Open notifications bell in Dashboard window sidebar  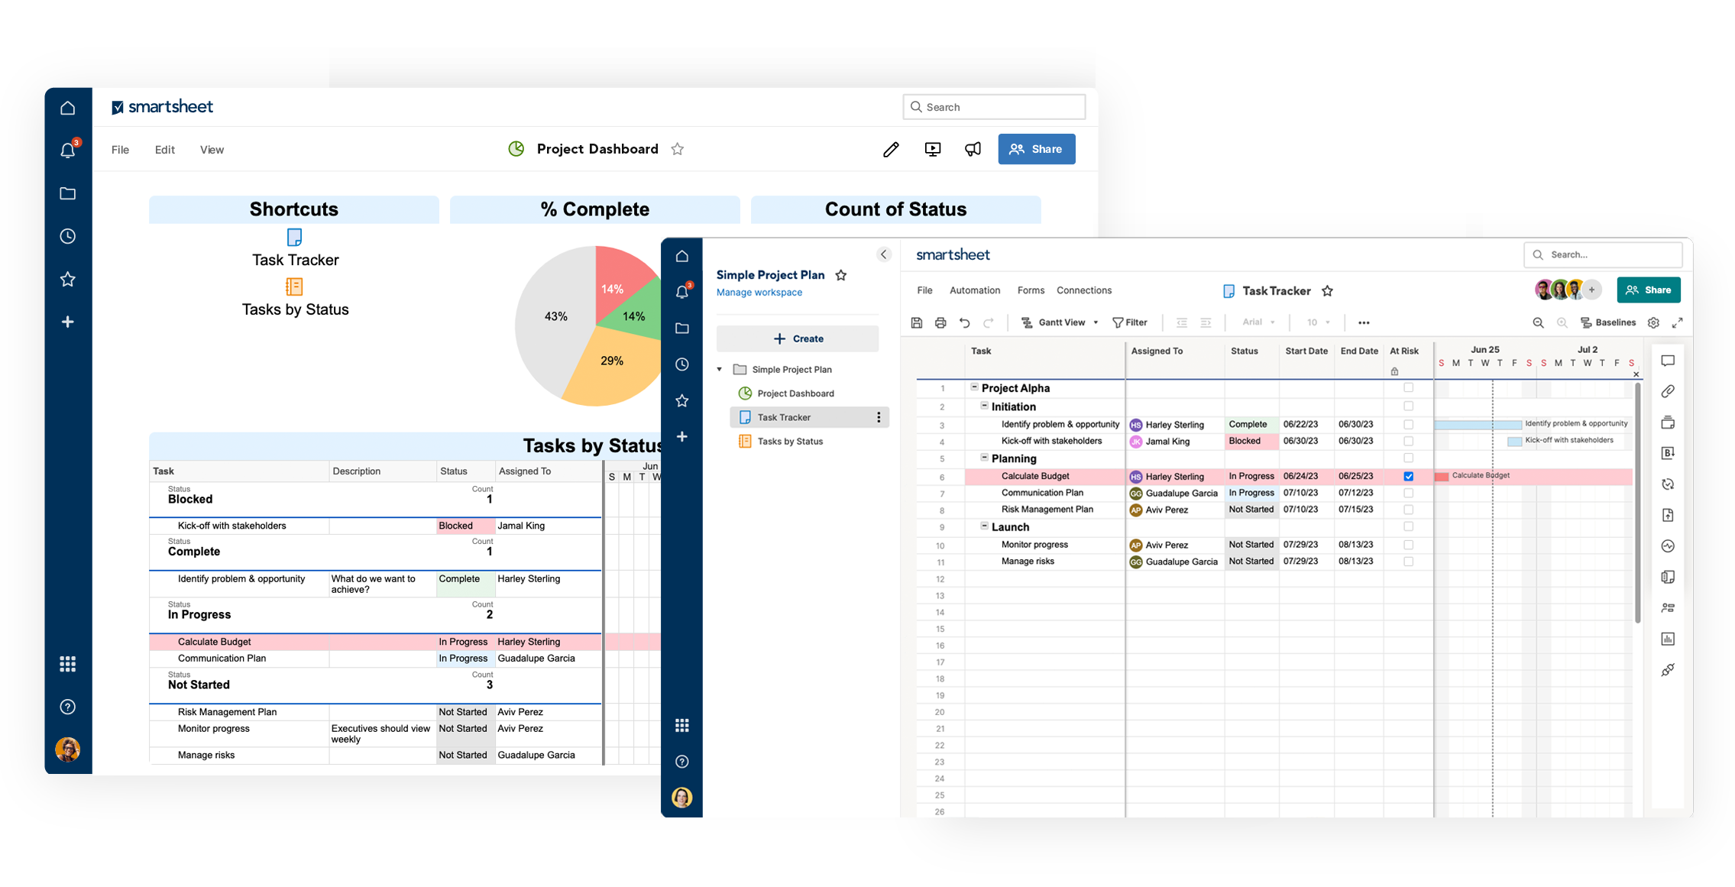click(x=68, y=150)
